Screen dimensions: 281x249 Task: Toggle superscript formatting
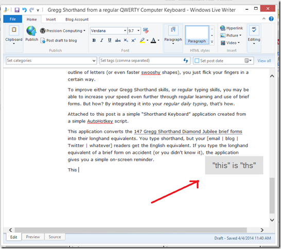click(x=133, y=40)
